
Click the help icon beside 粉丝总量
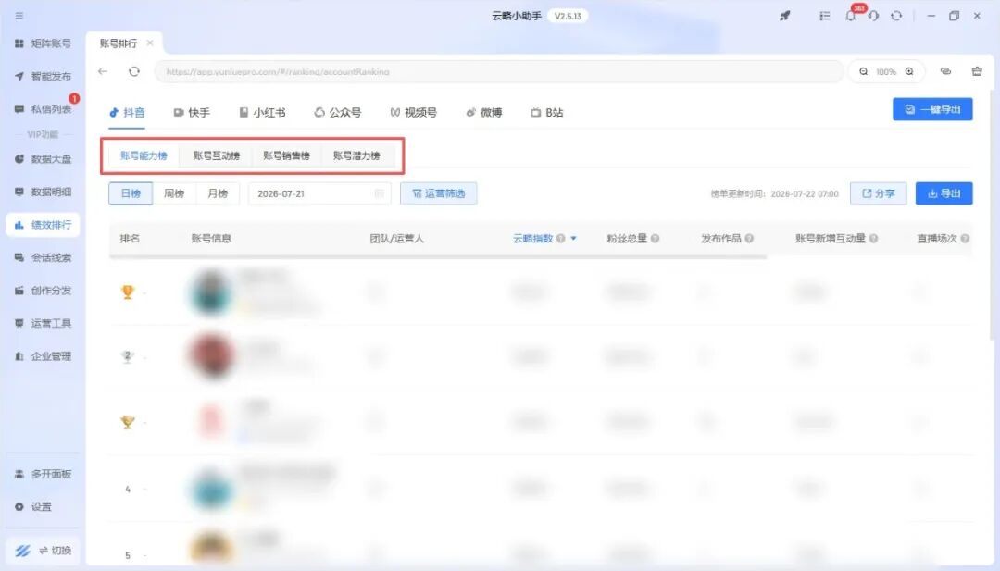tap(655, 239)
